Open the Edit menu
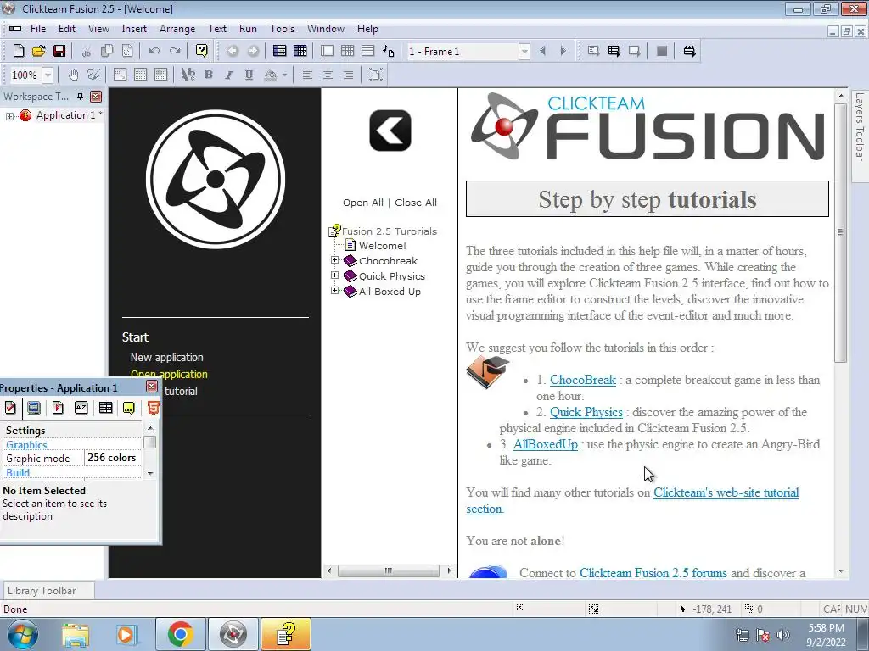This screenshot has width=869, height=651. click(x=67, y=29)
